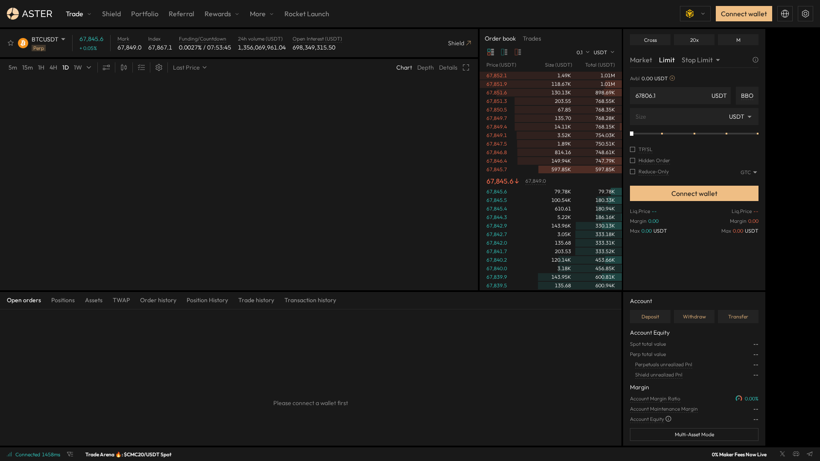820x461 pixels.
Task: Open the chart checklist display icon
Action: (141, 67)
